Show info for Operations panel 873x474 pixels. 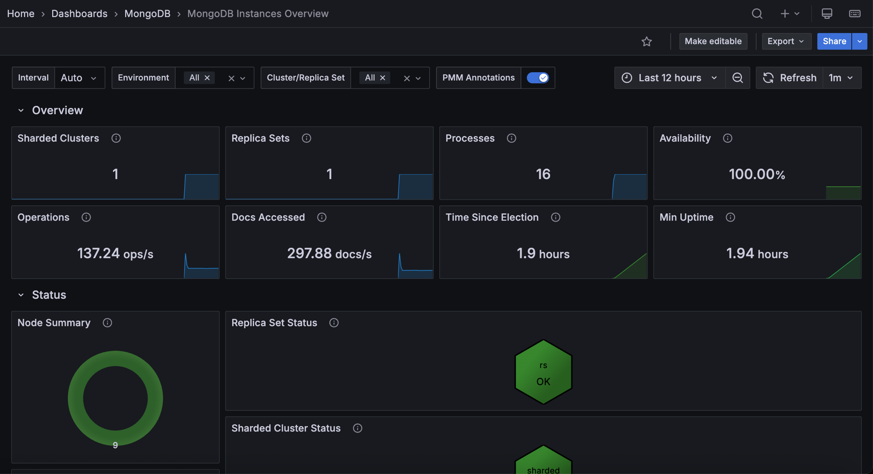point(86,218)
